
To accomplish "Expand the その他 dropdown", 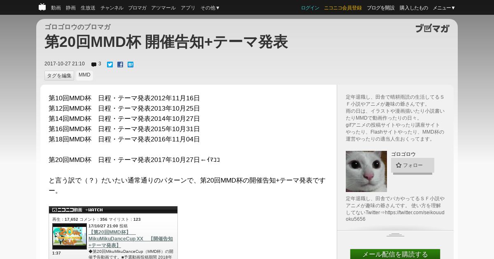I will pos(210,8).
